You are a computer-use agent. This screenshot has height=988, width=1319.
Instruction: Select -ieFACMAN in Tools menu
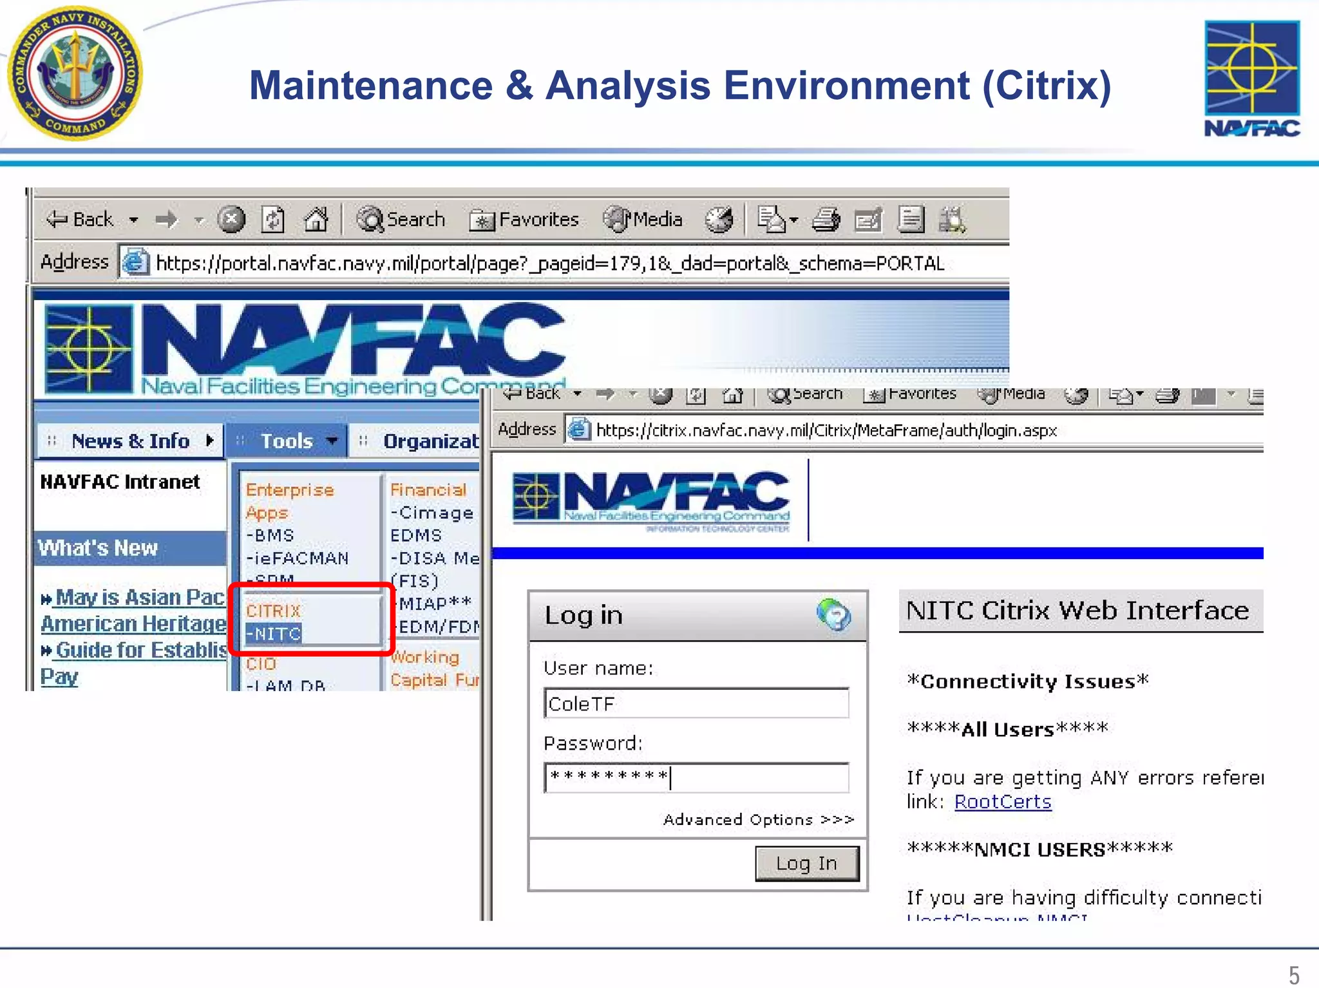click(x=298, y=558)
